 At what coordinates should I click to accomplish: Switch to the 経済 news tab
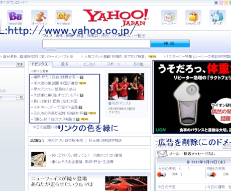[x=64, y=64]
